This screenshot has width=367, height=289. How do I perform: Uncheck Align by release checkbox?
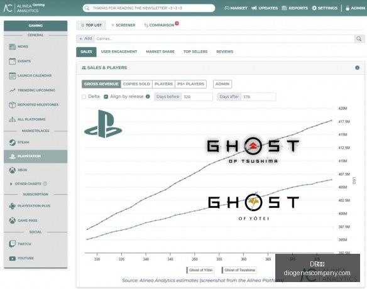pyautogui.click(x=106, y=97)
